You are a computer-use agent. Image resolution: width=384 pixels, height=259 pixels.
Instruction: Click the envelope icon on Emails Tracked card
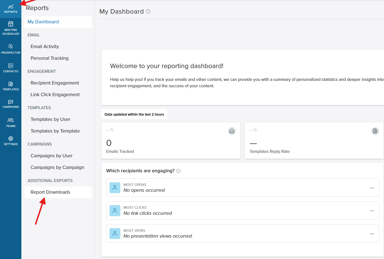pyautogui.click(x=232, y=131)
